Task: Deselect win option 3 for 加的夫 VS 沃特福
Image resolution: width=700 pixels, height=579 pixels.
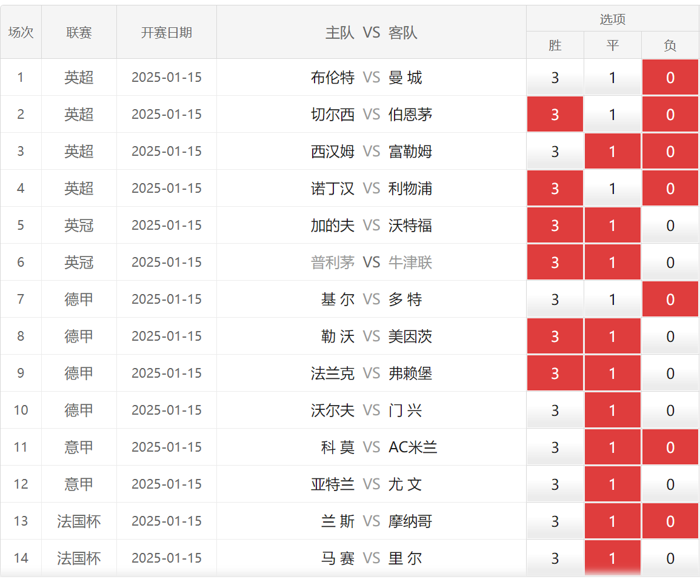Action: click(x=555, y=225)
